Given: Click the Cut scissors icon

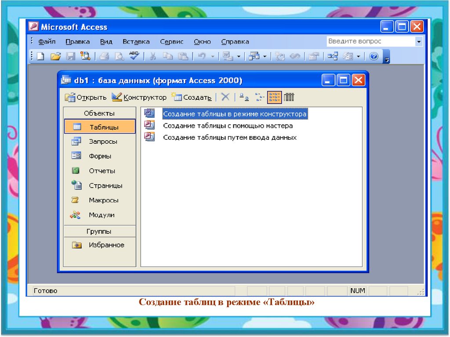Looking at the screenshot, I should [x=152, y=56].
